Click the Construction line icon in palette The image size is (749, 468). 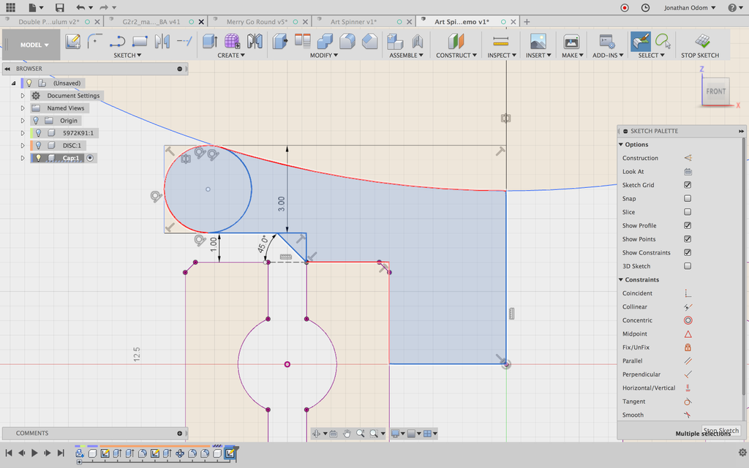click(688, 158)
